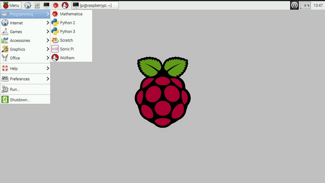Select the Programming menu category

pos(25,14)
